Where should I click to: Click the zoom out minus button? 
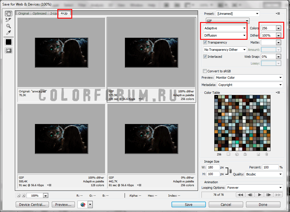[19, 195]
